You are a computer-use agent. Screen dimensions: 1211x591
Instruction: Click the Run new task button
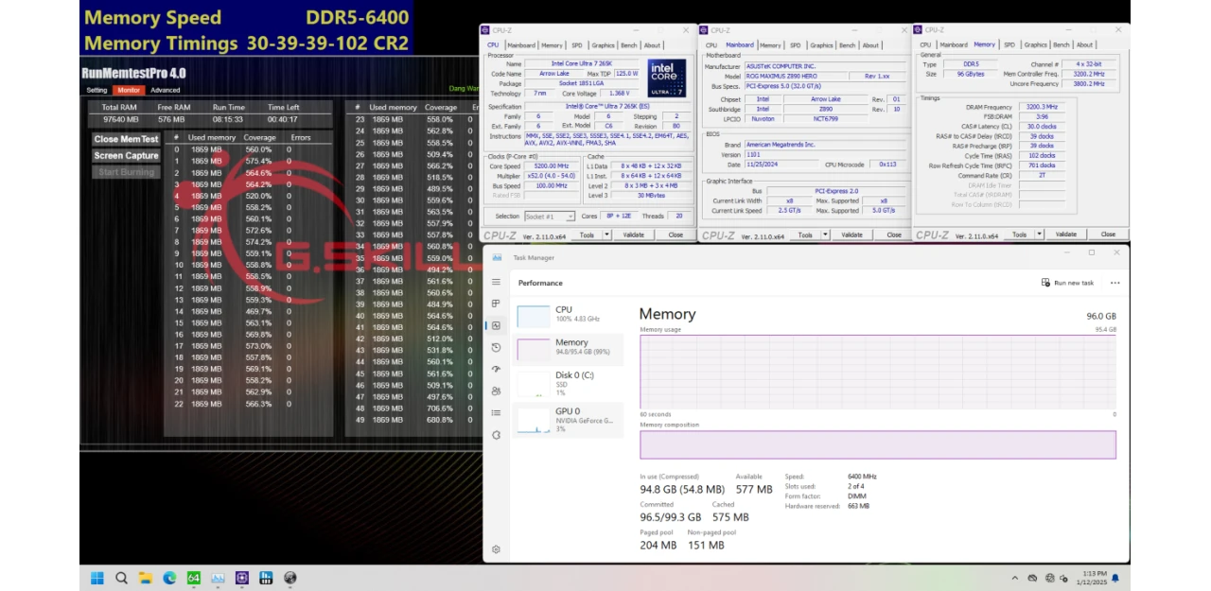coord(1067,283)
